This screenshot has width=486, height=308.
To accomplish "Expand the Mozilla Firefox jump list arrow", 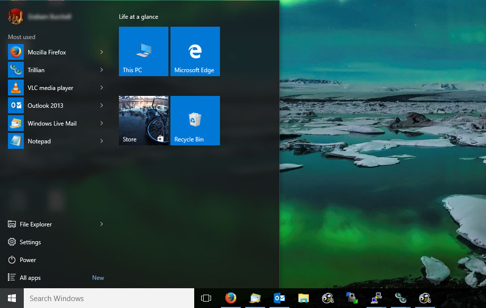I will pos(102,52).
